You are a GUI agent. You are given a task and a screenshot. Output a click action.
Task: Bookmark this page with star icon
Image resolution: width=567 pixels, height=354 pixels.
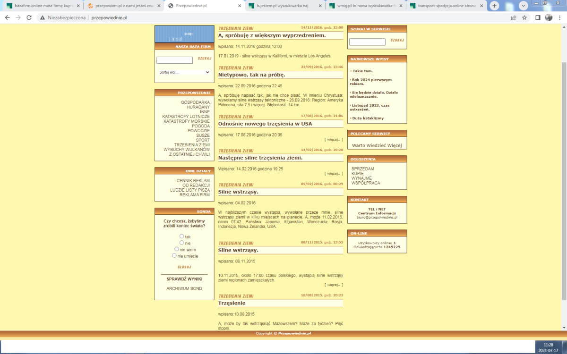(x=524, y=17)
